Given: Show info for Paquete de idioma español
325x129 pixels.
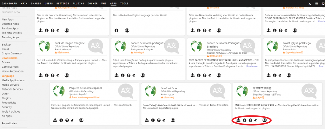Looking at the screenshot, I should coord(61,120).
